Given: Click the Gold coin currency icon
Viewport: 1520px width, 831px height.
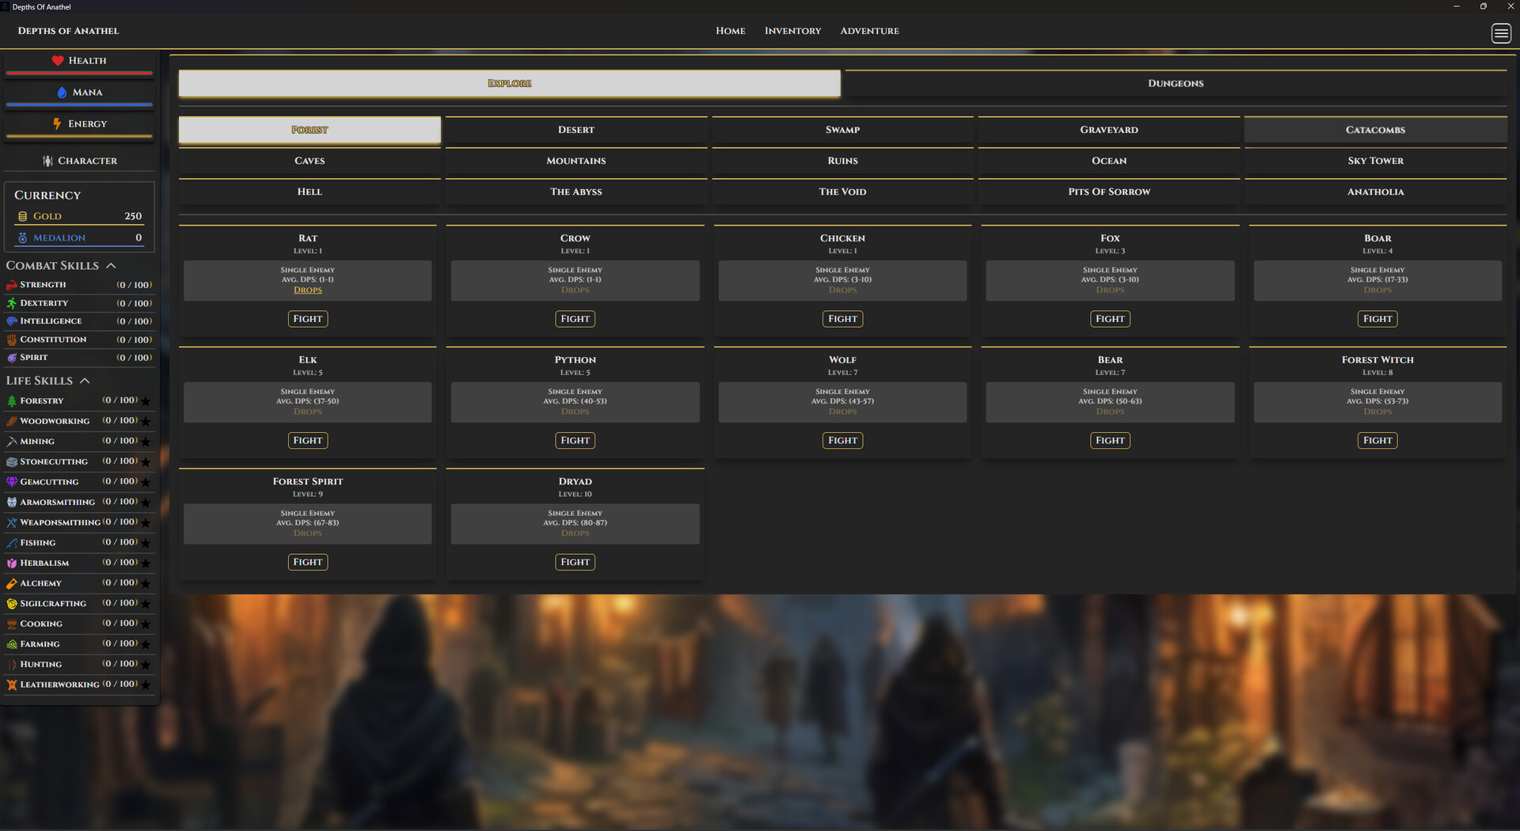Looking at the screenshot, I should 24,216.
